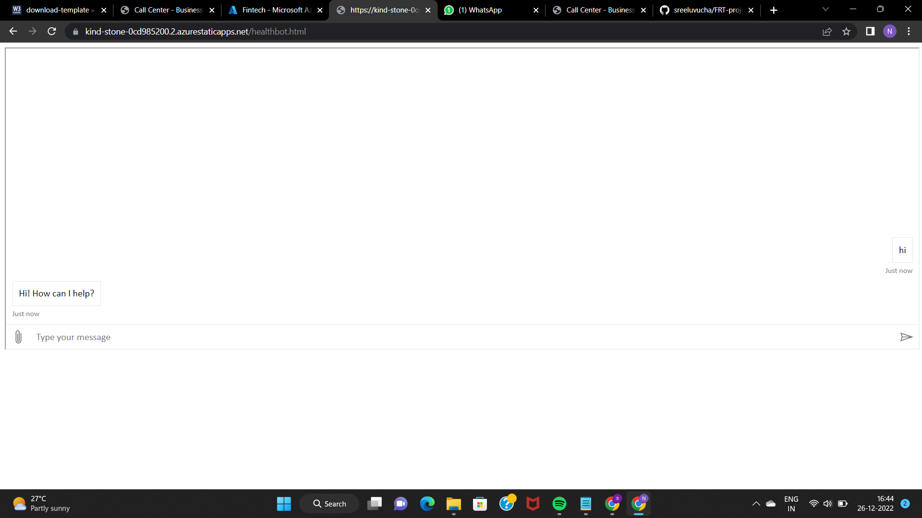Open the share page icon

pyautogui.click(x=827, y=32)
